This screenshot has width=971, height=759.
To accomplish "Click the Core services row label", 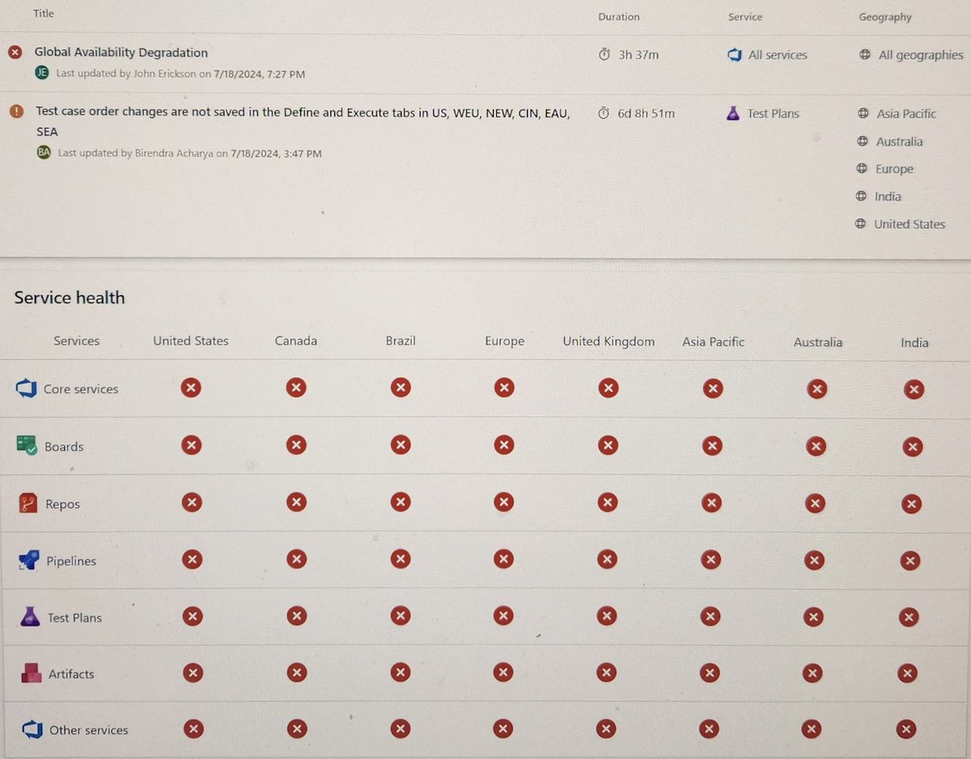I will click(x=81, y=389).
